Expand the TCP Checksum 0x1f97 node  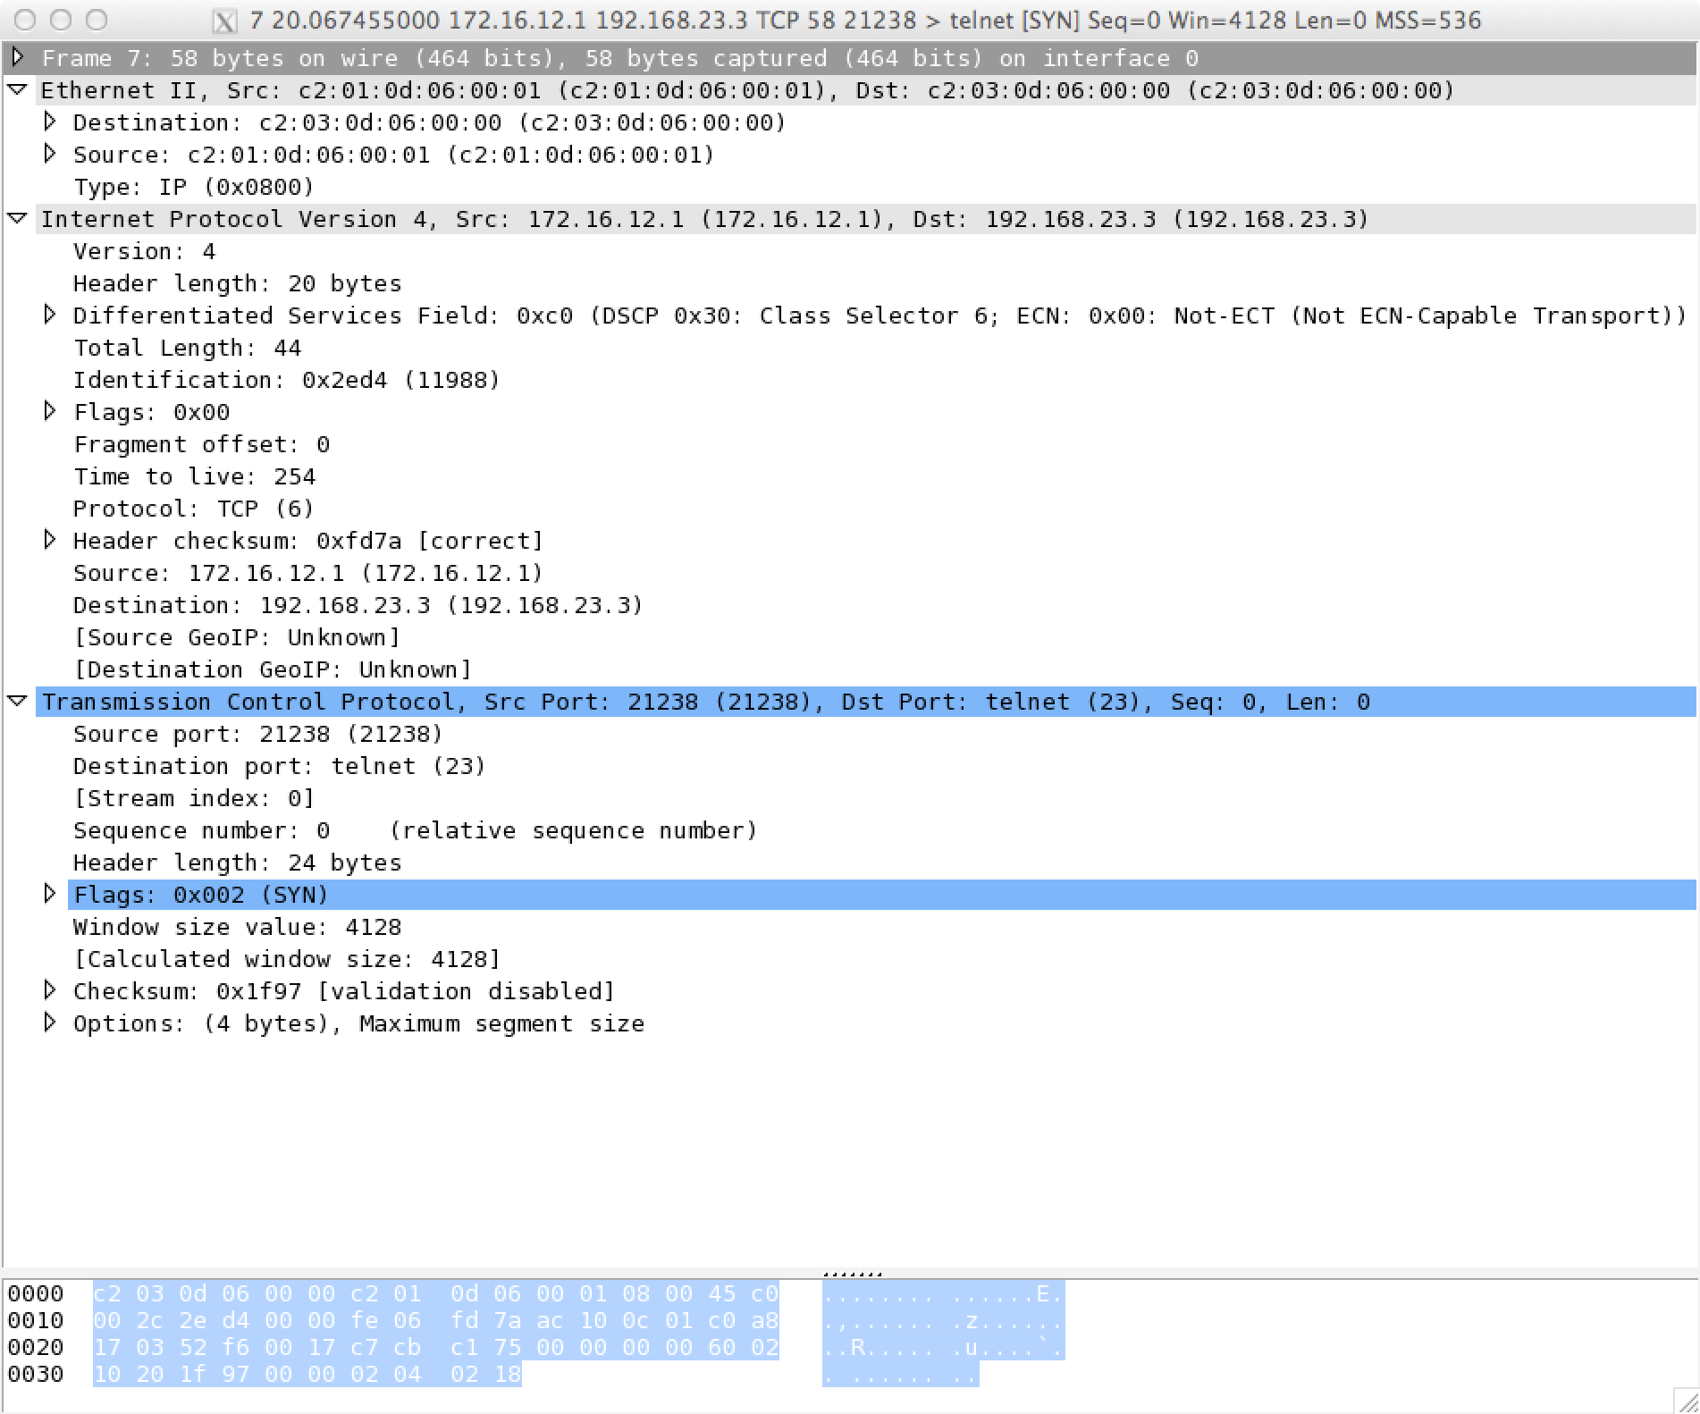(50, 990)
